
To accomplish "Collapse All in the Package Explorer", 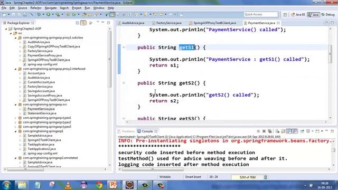I will point(78,23).
